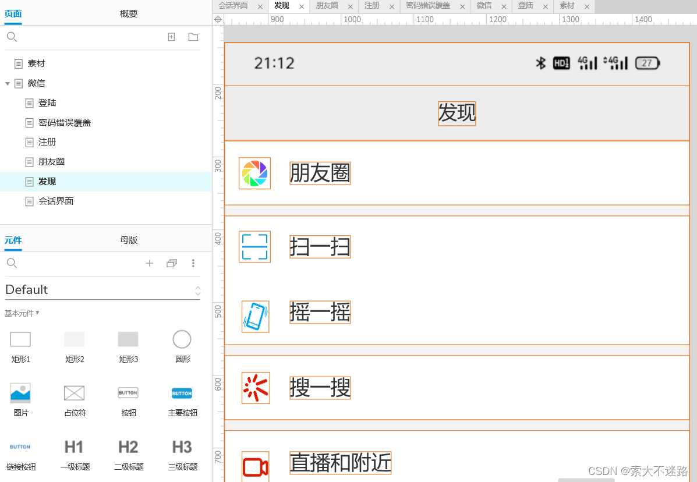
Task: Click the search icon in the widgets panel
Action: coord(12,264)
